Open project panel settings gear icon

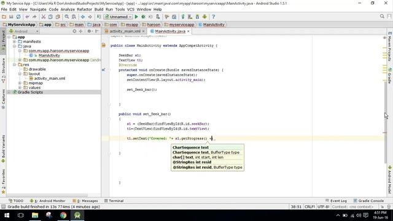coord(89,31)
